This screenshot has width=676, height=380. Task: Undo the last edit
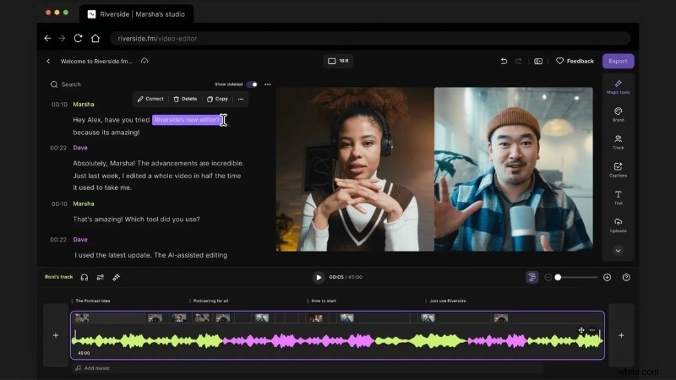[504, 61]
